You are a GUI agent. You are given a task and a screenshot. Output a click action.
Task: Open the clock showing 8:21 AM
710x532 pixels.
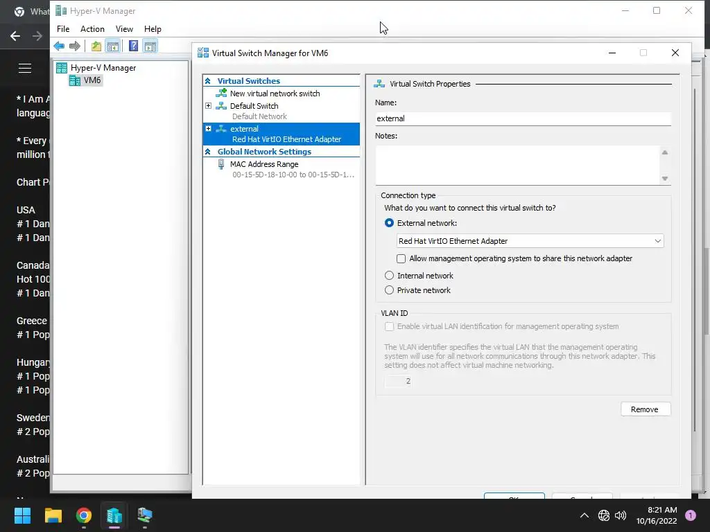coord(657,515)
